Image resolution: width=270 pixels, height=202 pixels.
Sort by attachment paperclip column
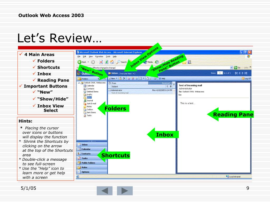pyautogui.click(x=171, y=87)
